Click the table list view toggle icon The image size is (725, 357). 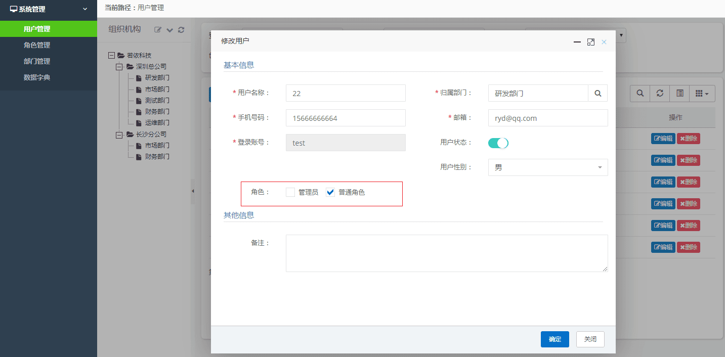(x=679, y=93)
